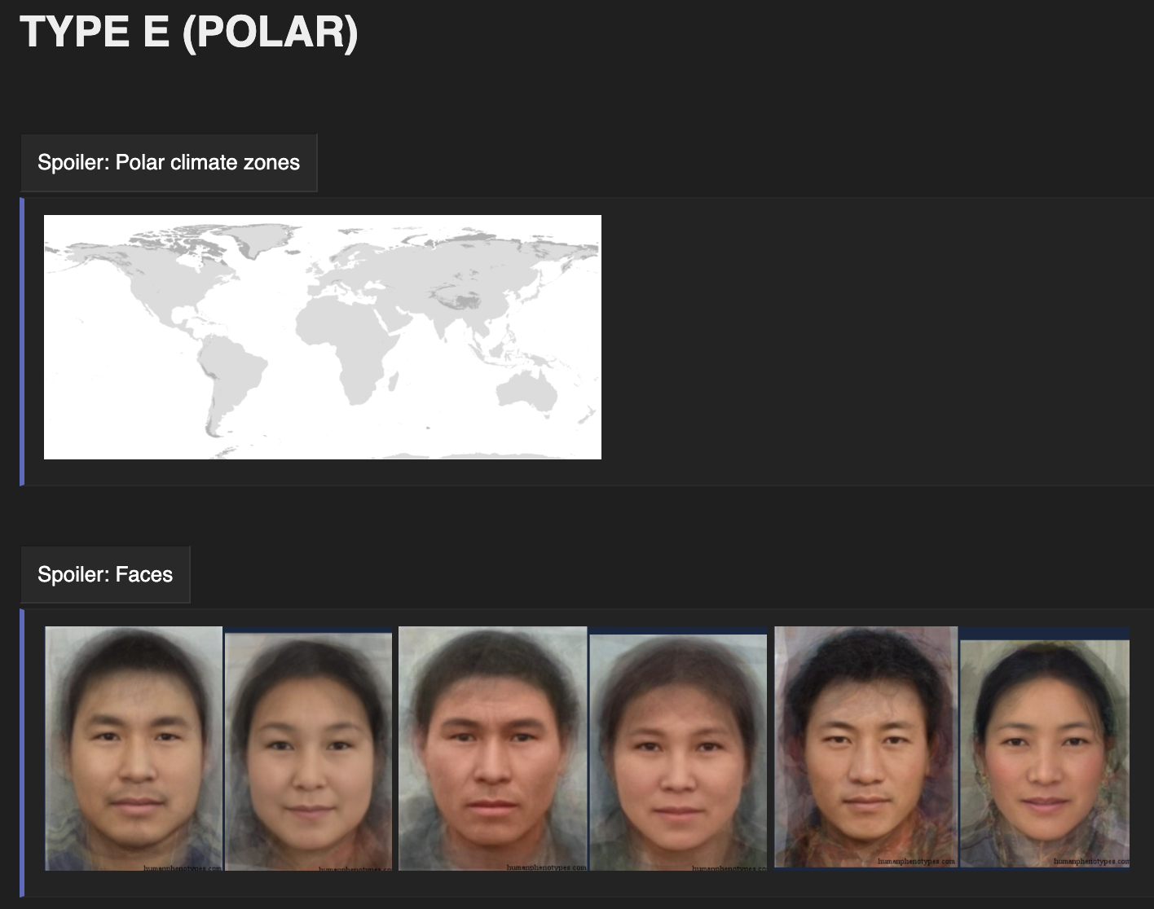The width and height of the screenshot is (1154, 909).
Task: Open the fifth face thumbnail from left
Action: coord(865,747)
